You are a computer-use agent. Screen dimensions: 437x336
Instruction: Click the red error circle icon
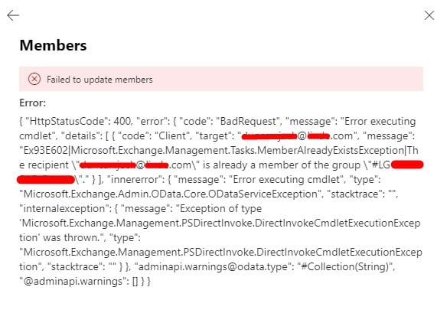pyautogui.click(x=34, y=79)
